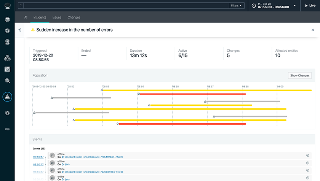Switch to the Incidents tab
The image size is (320, 181).
click(x=40, y=17)
